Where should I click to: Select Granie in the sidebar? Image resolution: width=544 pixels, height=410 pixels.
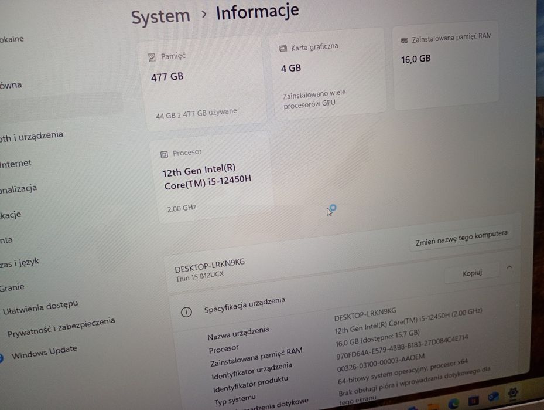12,287
